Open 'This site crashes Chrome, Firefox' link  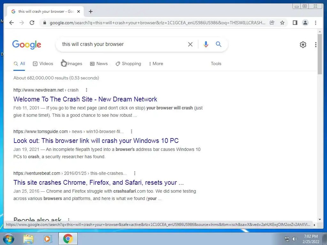pyautogui.click(x=98, y=182)
